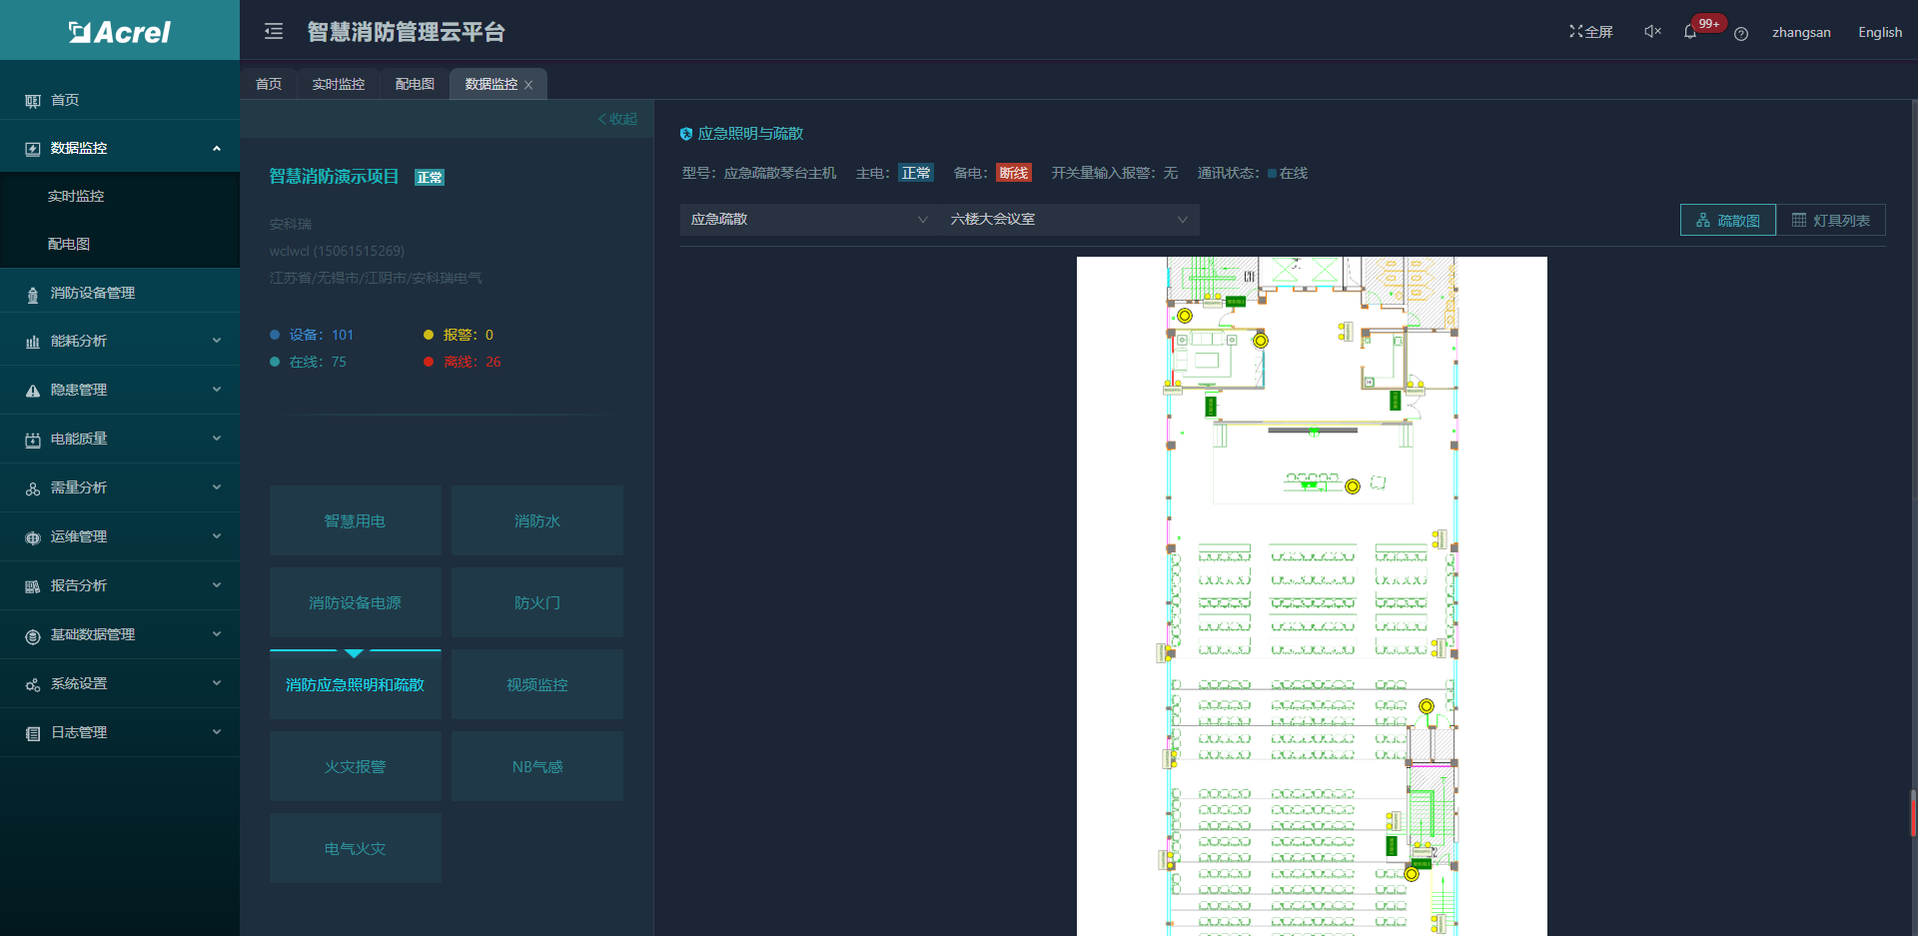The image size is (1918, 936).
Task: Open notifications bell icon
Action: coord(1690,32)
